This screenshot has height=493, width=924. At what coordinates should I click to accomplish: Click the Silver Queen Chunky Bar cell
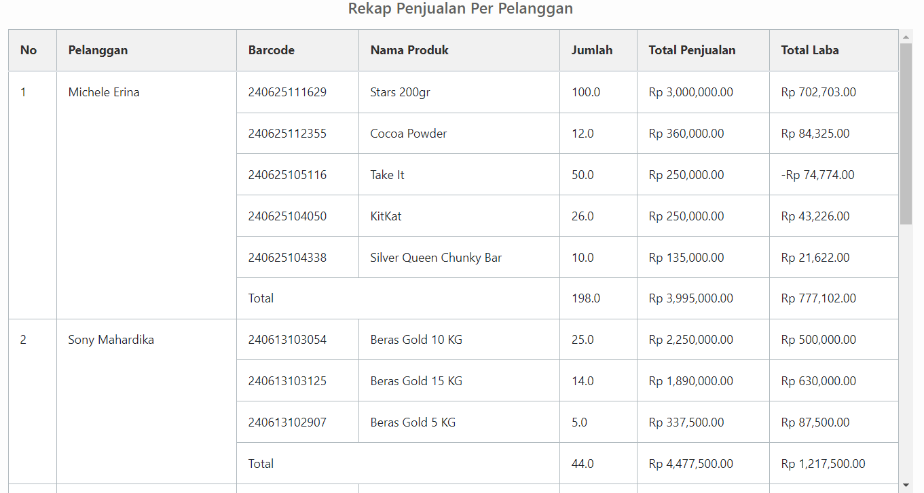coord(436,258)
